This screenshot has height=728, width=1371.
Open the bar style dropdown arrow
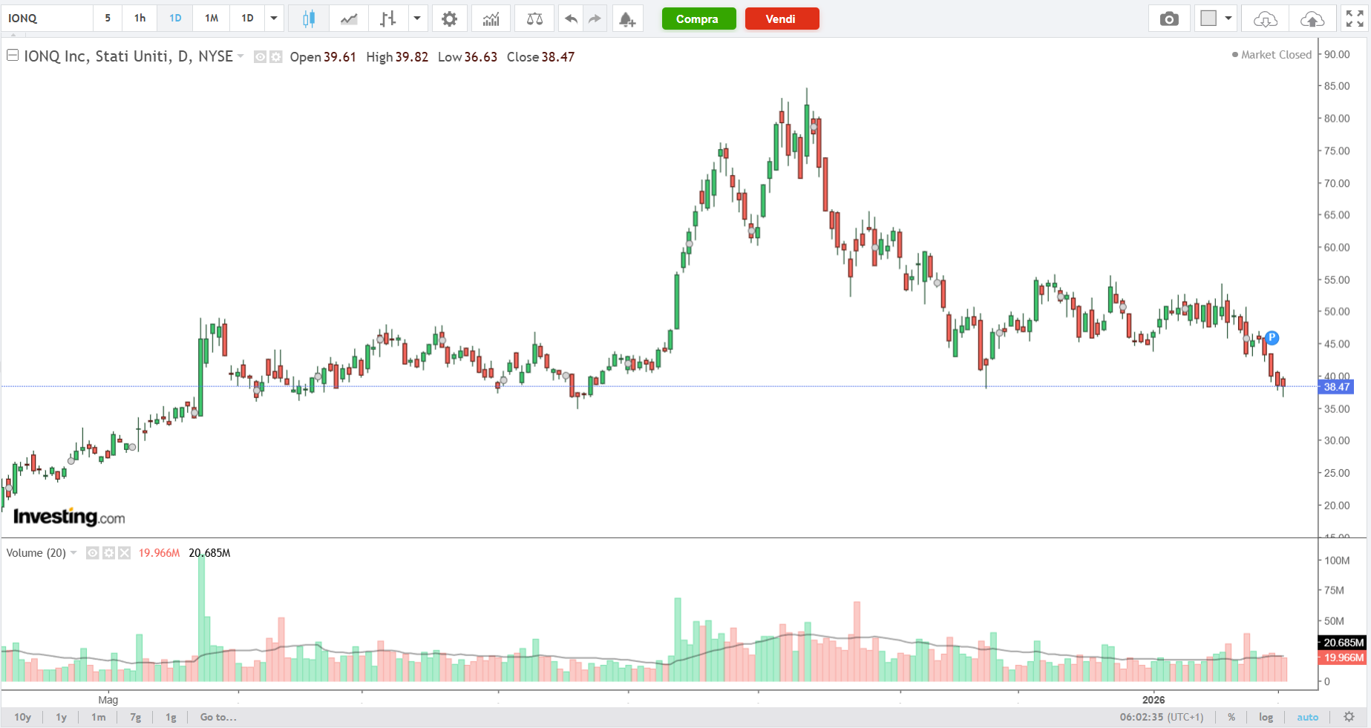click(x=417, y=19)
